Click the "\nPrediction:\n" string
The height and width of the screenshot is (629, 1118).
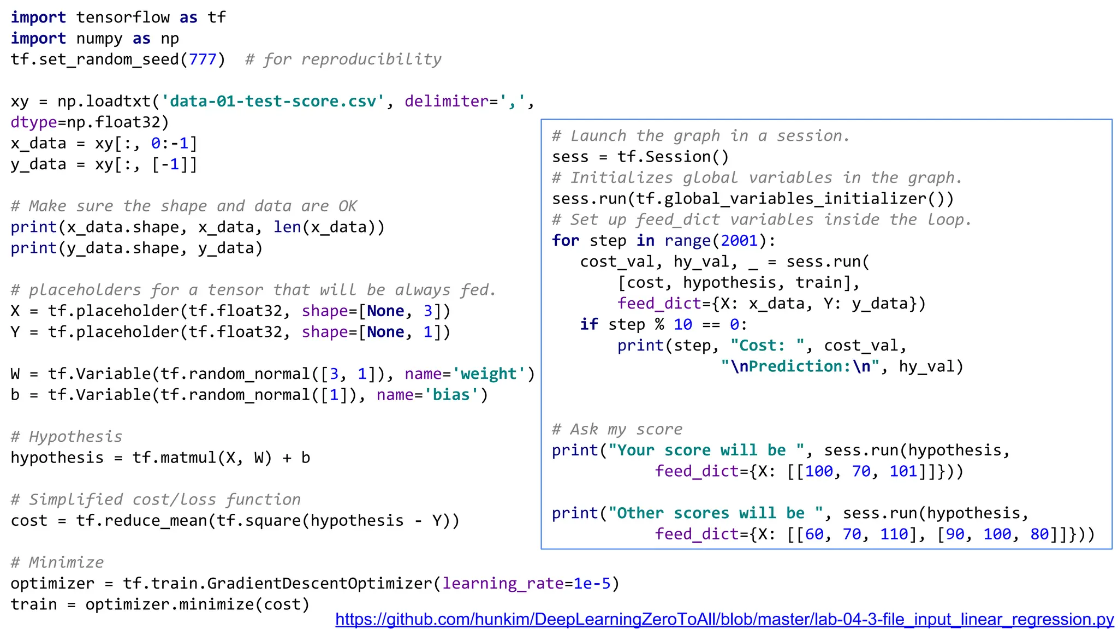[800, 366]
